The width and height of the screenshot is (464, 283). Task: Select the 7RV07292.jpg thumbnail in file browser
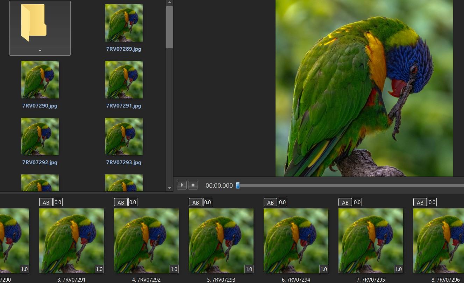tap(40, 137)
